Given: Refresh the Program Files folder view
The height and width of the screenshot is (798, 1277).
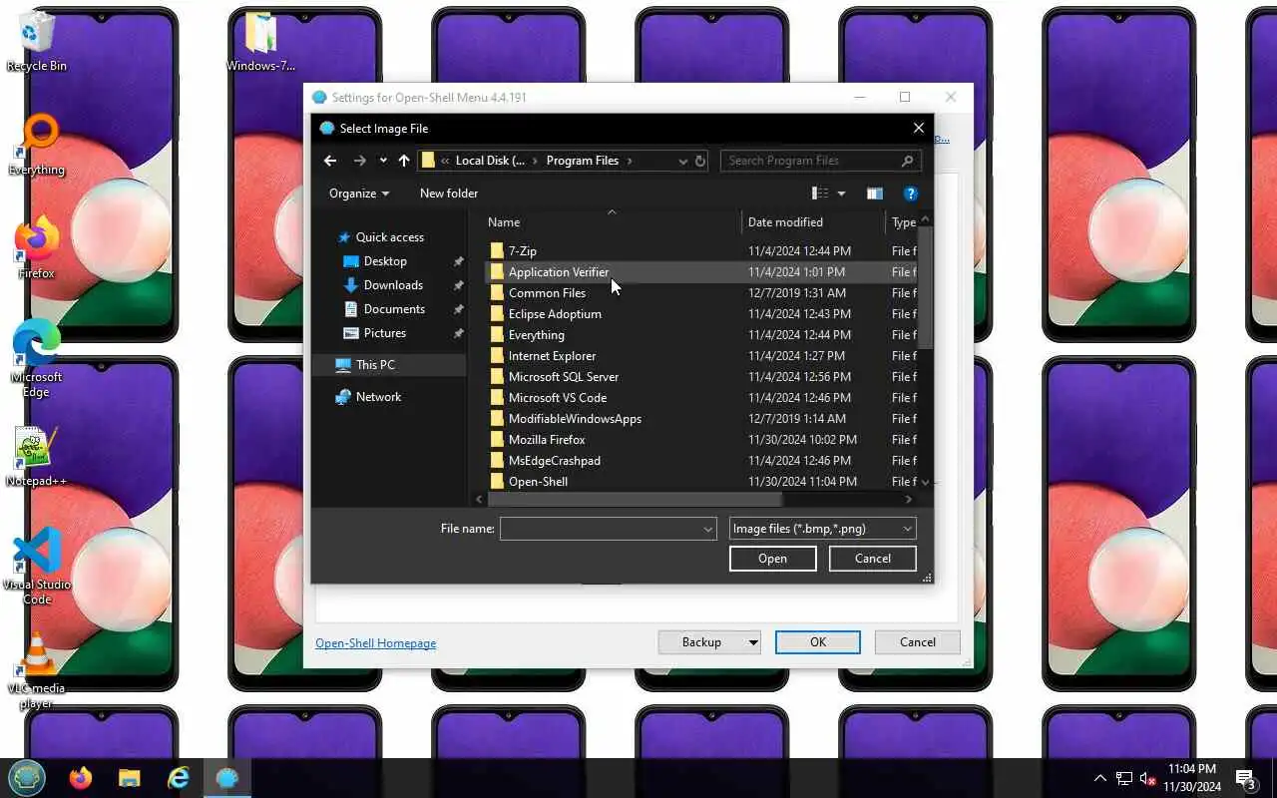Looking at the screenshot, I should point(700,161).
